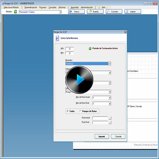Click the Elaborado y Distribuido por text
This screenshot has width=159, height=159.
[x=146, y=145]
